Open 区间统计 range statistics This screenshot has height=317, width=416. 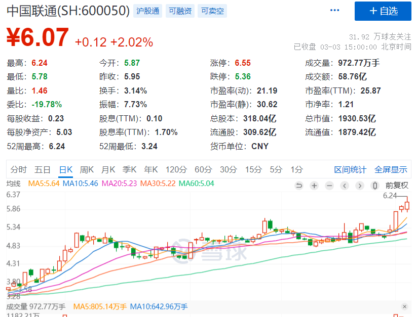350,169
